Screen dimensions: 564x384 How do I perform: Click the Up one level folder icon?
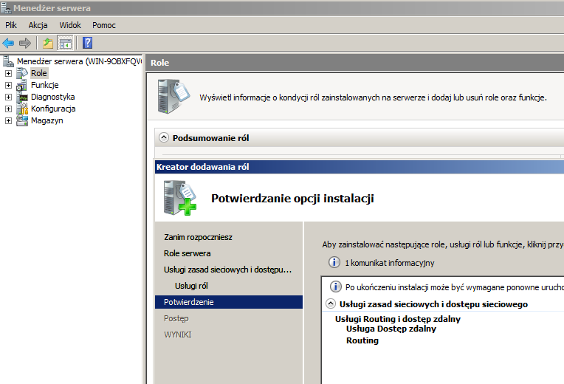click(48, 43)
